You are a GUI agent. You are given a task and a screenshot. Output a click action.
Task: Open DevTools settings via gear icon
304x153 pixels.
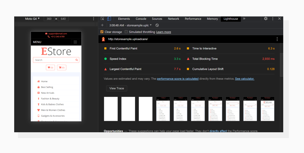(x=265, y=18)
